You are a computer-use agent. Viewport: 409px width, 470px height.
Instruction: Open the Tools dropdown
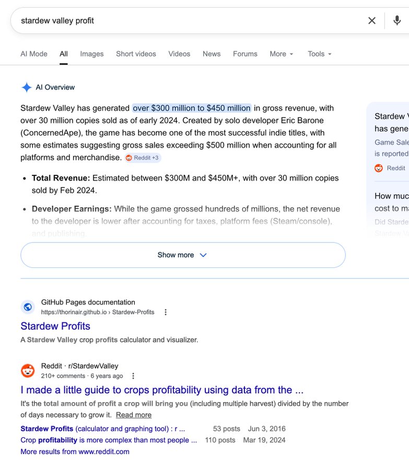319,54
